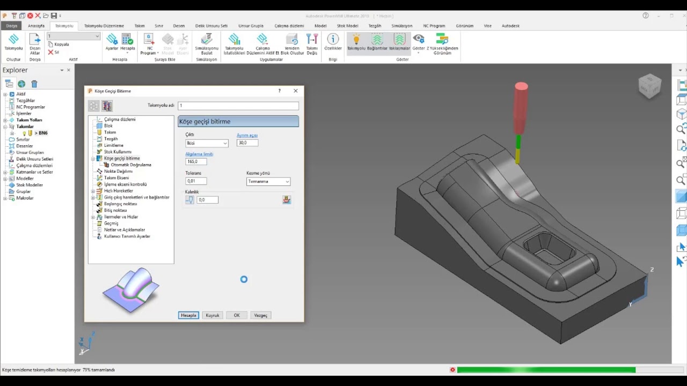Click the Hesapla button in the dialog
The width and height of the screenshot is (687, 386).
click(x=188, y=315)
